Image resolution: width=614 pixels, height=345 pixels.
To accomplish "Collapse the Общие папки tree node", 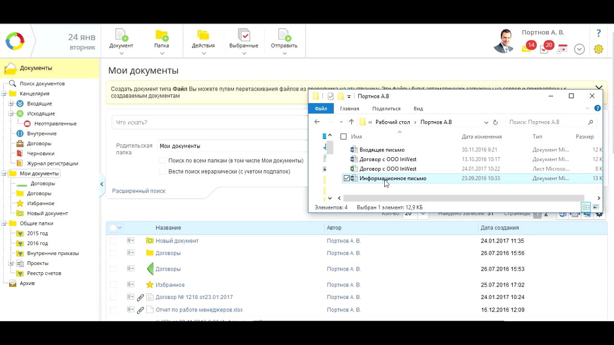I will (x=4, y=223).
